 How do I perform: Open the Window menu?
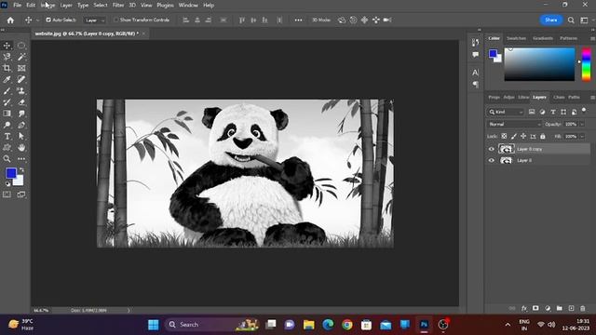(188, 6)
